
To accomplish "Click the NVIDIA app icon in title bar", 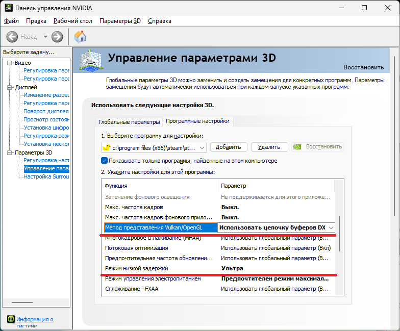I will click(x=9, y=8).
